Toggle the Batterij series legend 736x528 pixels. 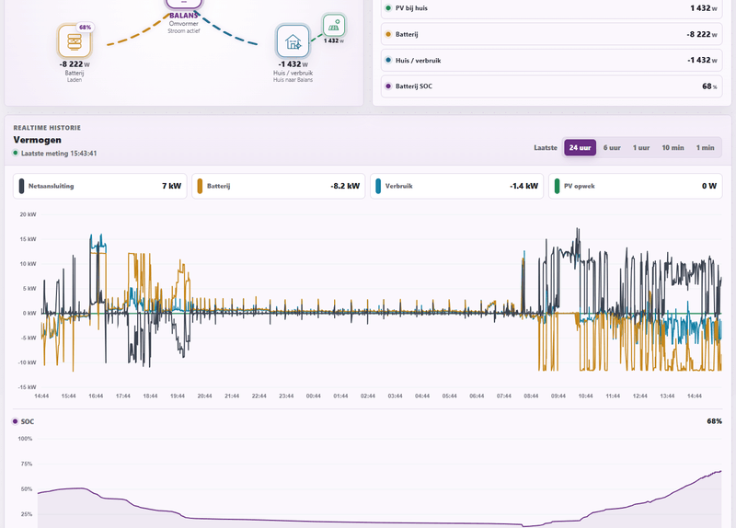(x=279, y=186)
